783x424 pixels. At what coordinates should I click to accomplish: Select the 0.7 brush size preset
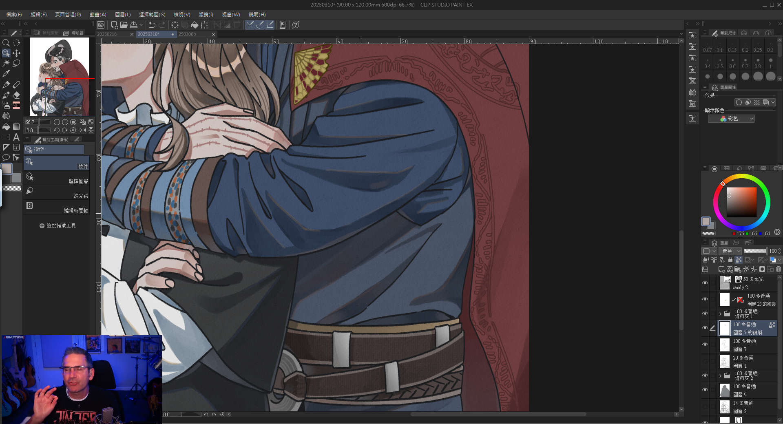tap(745, 63)
